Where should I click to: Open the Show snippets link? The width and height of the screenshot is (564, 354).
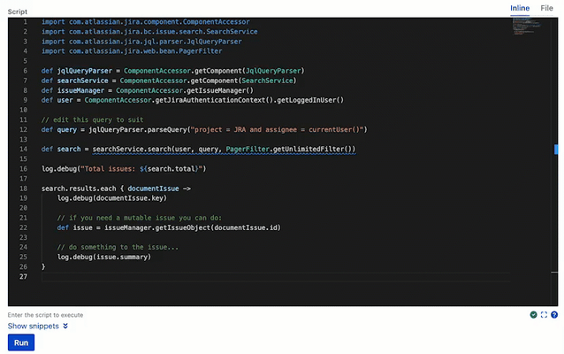point(33,326)
